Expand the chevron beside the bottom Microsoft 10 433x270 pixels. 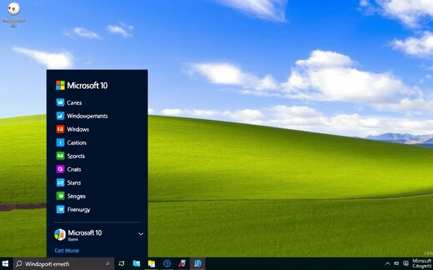pyautogui.click(x=141, y=234)
